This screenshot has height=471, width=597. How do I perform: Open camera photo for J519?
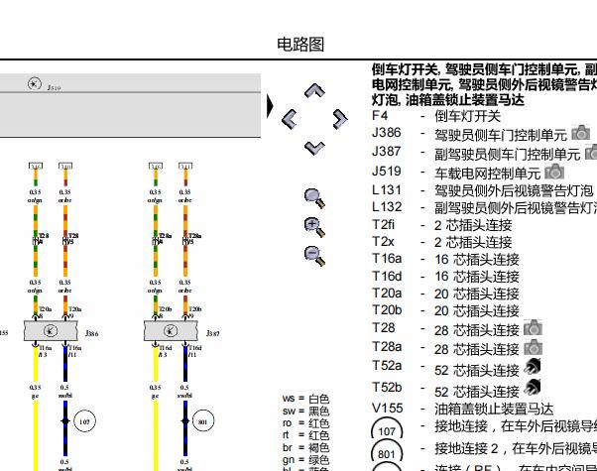tap(554, 172)
